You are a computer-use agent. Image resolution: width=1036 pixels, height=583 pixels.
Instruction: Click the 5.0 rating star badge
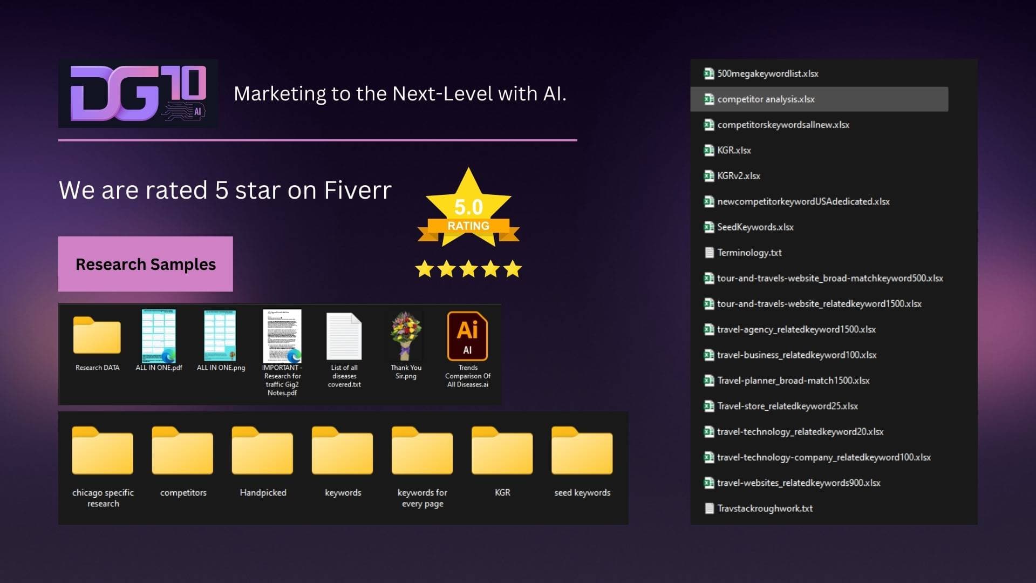pos(468,212)
